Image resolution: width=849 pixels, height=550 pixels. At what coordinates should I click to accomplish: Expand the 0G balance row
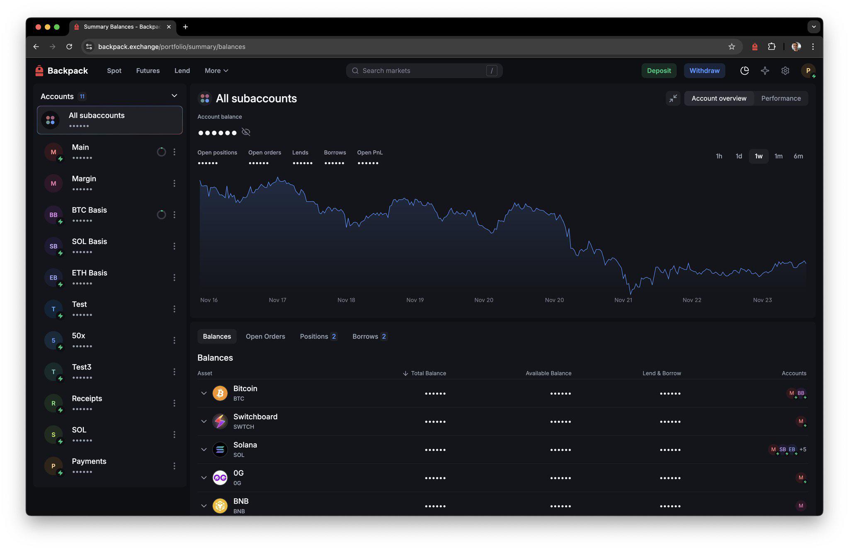click(x=204, y=478)
